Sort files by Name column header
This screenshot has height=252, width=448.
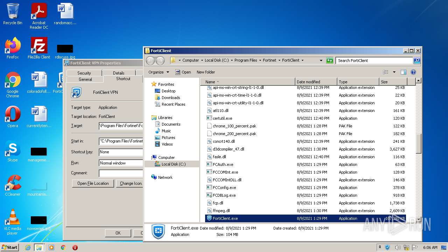(248, 82)
